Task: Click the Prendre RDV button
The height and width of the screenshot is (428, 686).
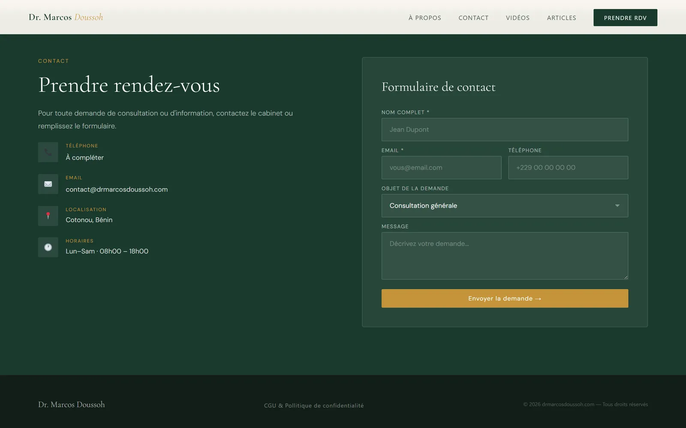Action: [625, 18]
